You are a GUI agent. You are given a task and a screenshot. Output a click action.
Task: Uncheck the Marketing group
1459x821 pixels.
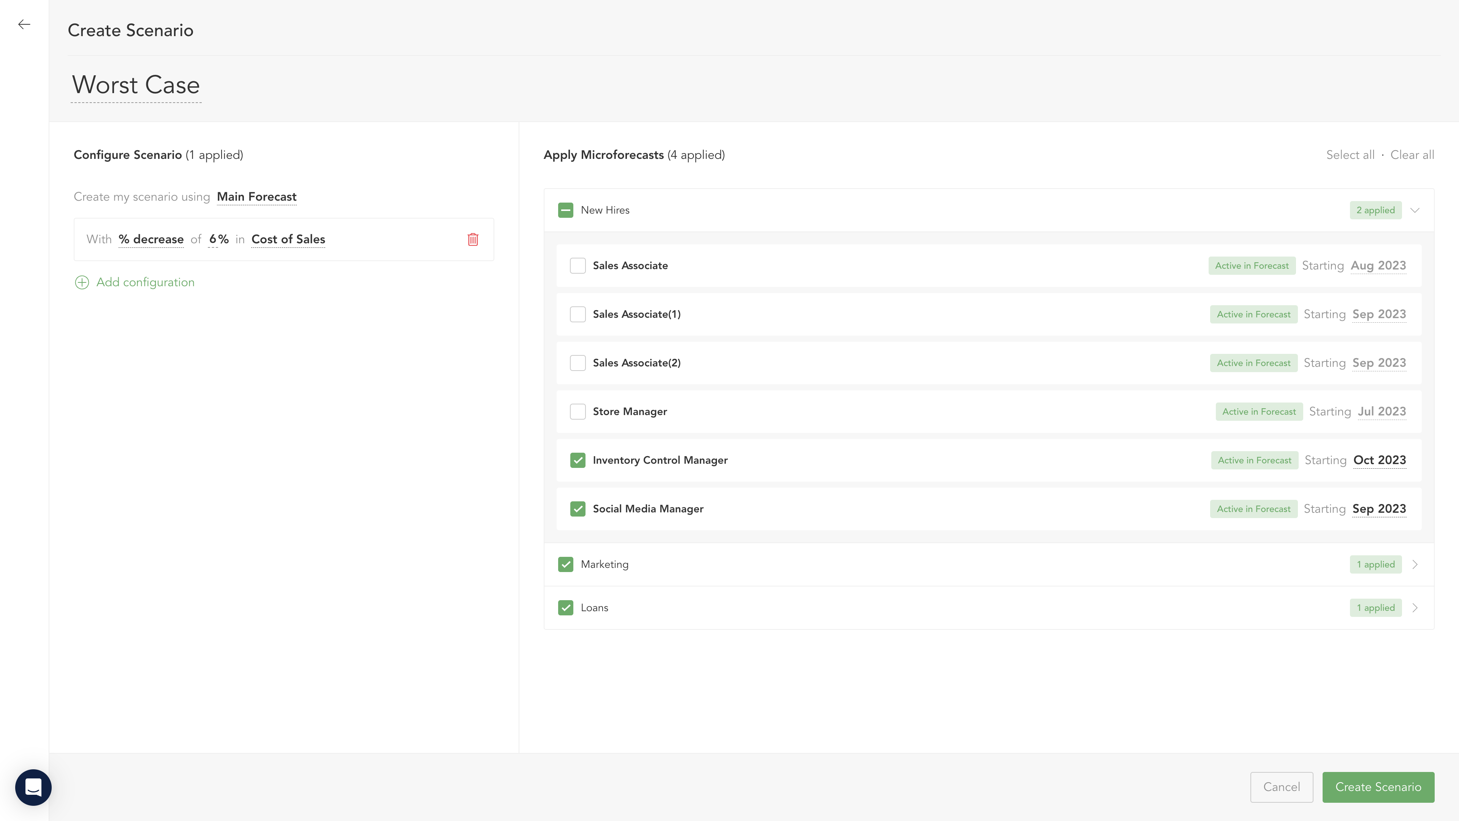(x=565, y=564)
